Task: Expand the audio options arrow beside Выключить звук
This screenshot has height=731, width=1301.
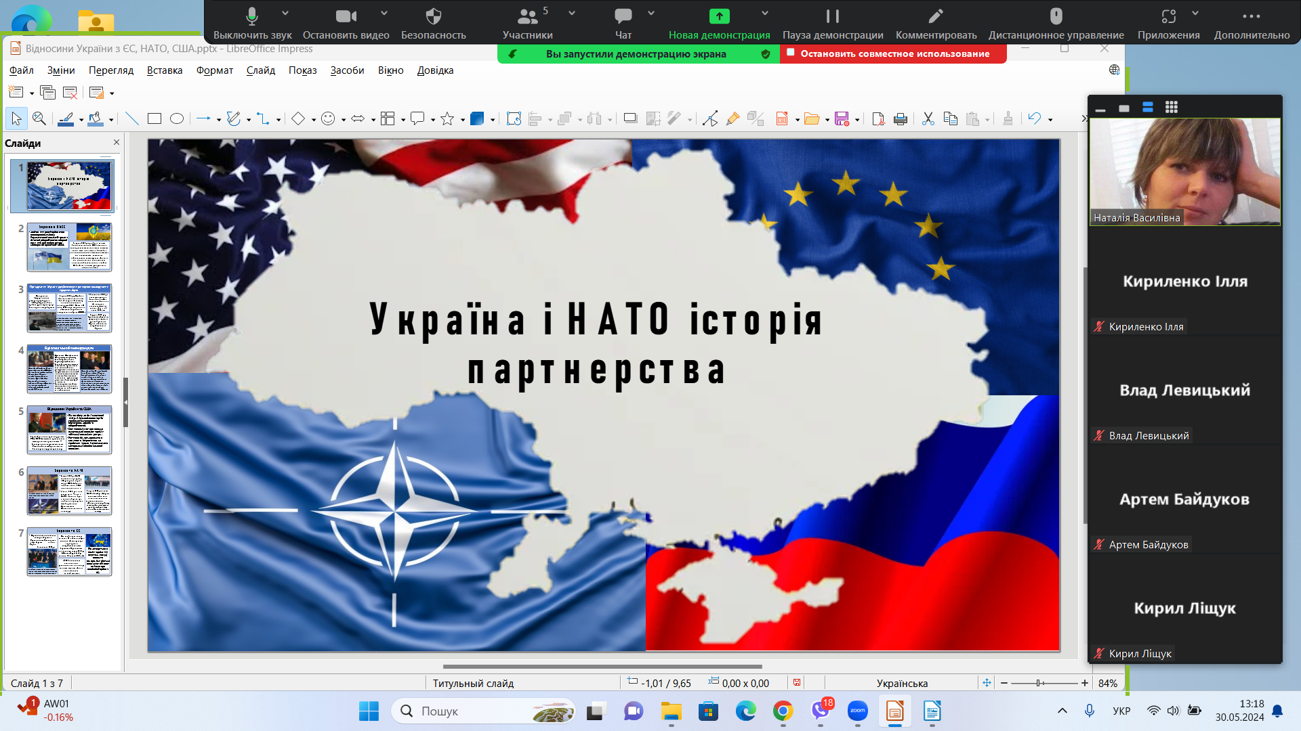Action: coord(285,13)
